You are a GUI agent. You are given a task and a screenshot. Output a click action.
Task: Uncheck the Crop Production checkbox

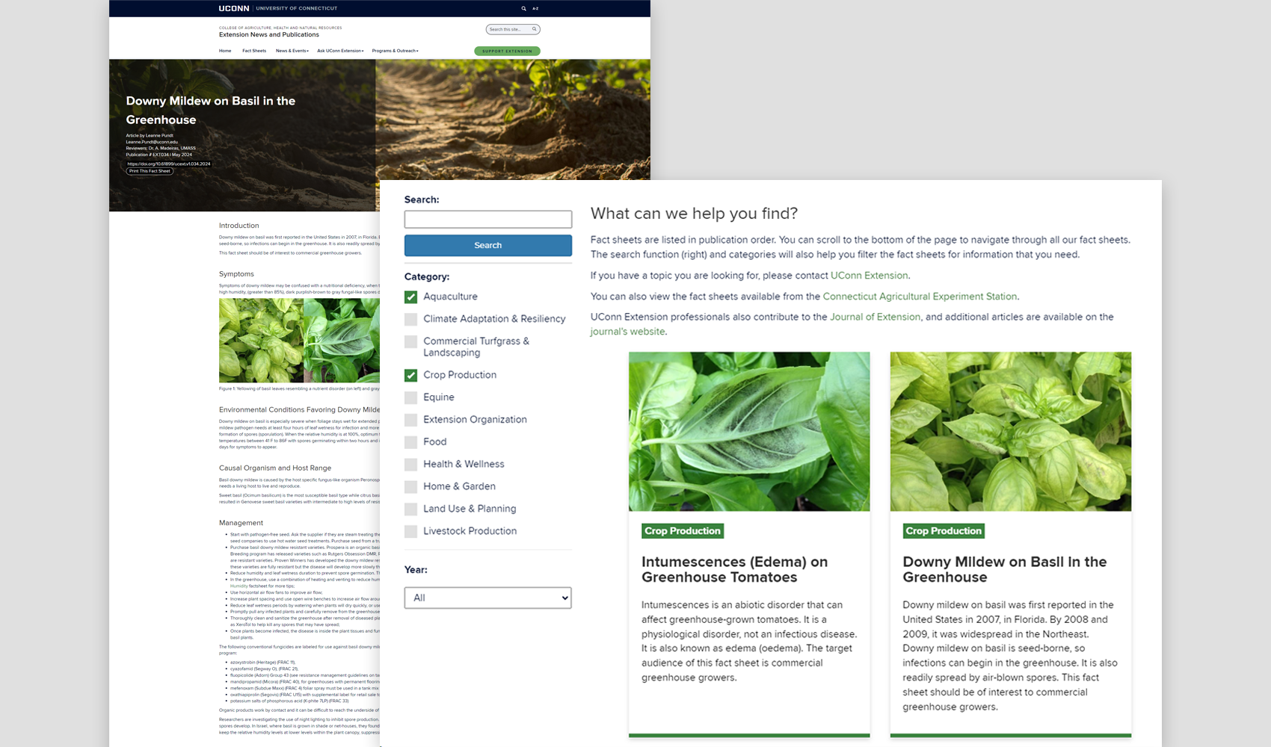(x=410, y=375)
